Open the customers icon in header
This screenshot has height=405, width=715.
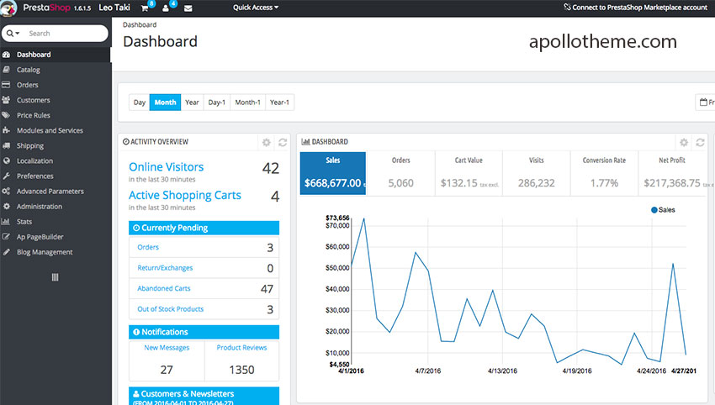pos(167,8)
